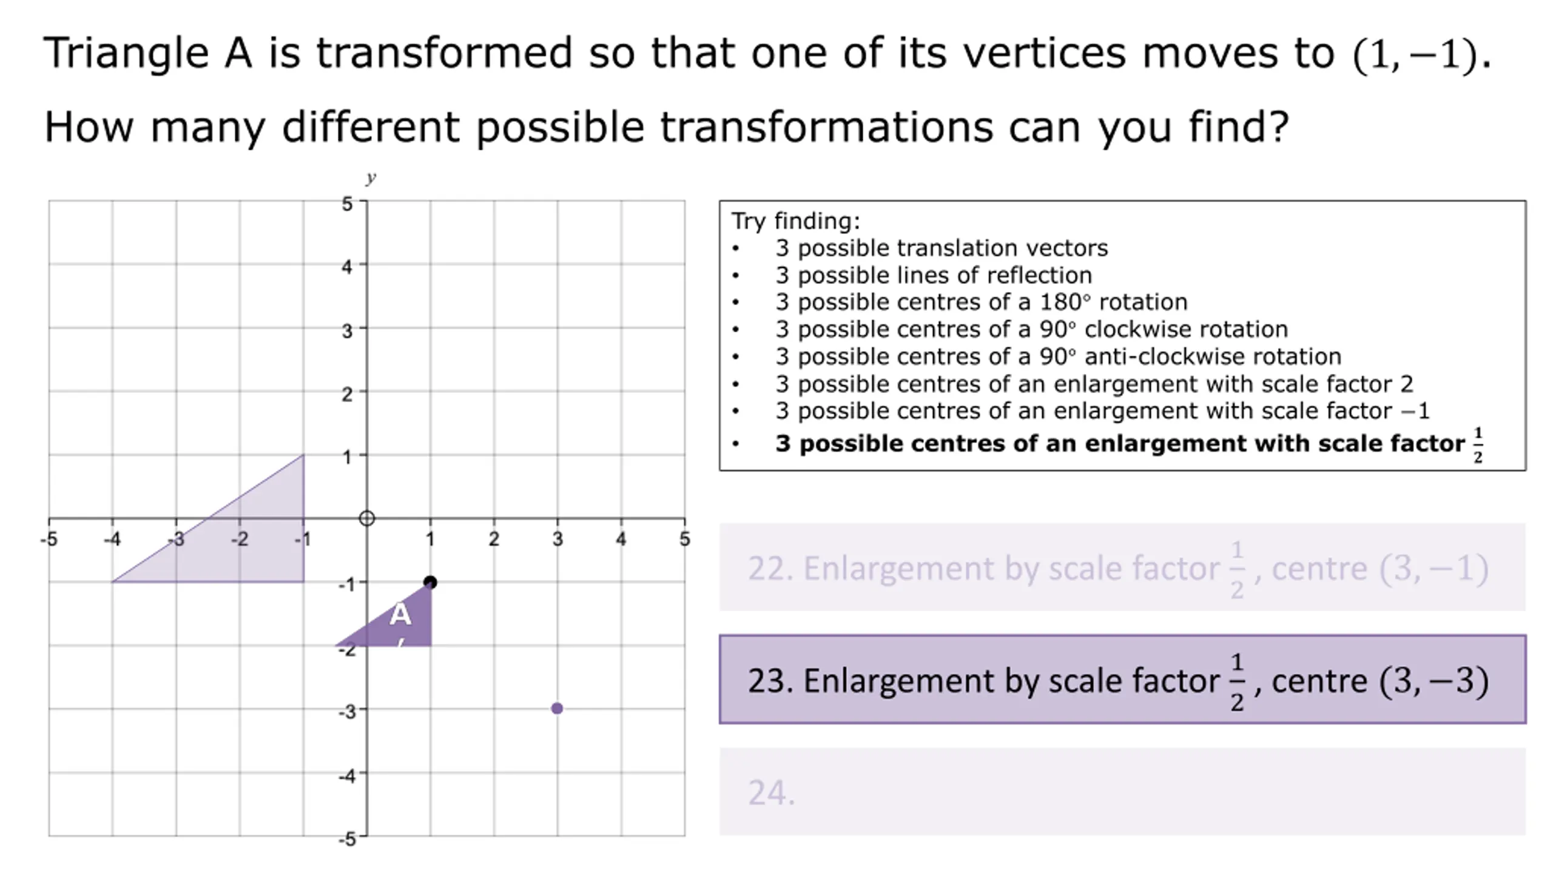
Task: Click the 'Try finding:' heading text
Action: (x=795, y=221)
